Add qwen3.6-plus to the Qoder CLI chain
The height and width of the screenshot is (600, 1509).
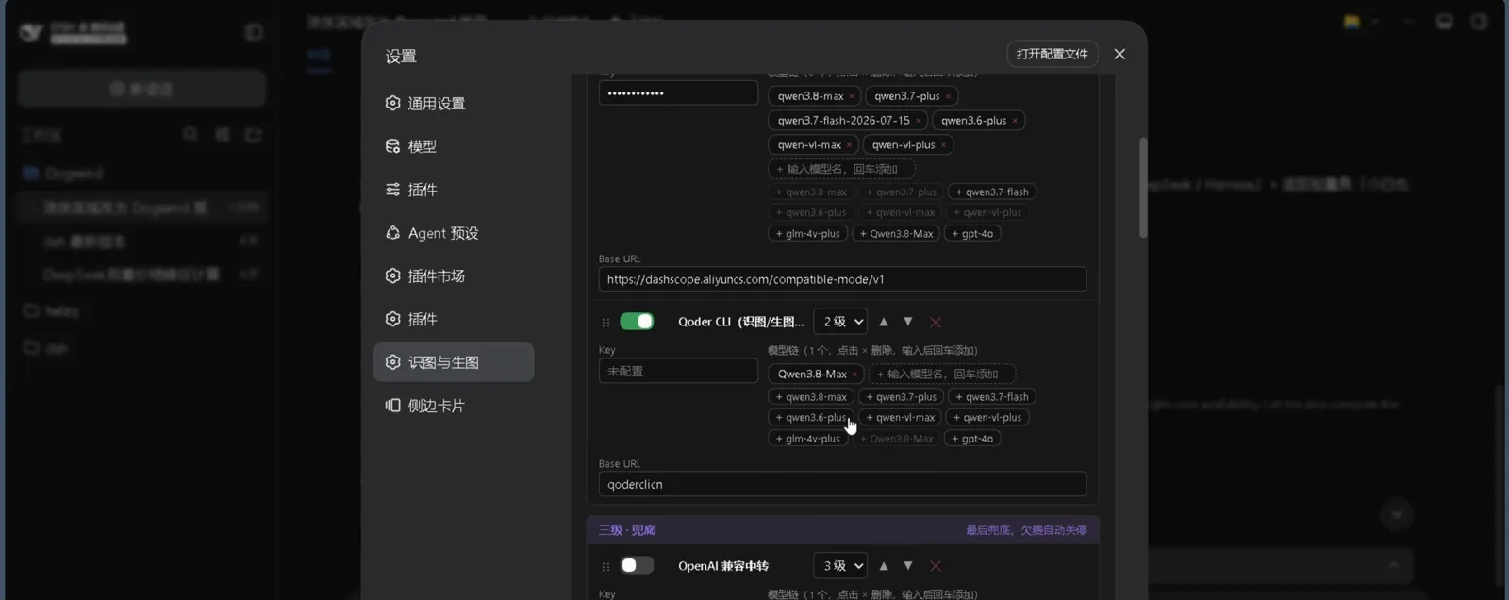[x=811, y=418]
